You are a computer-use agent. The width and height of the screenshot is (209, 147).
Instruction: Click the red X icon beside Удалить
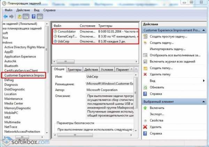click(x=145, y=127)
